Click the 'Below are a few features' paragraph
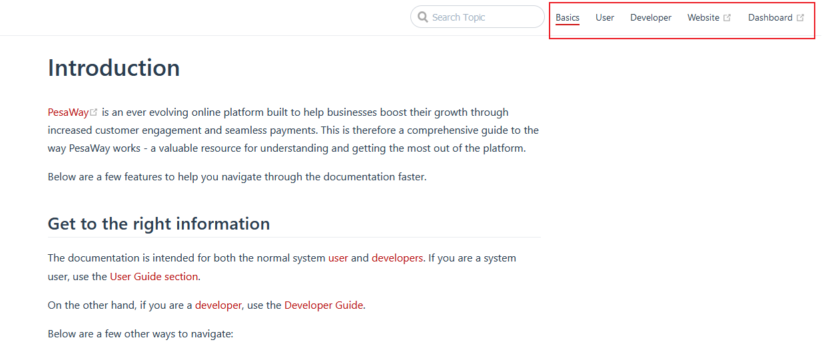Image resolution: width=822 pixels, height=350 pixels. [236, 177]
